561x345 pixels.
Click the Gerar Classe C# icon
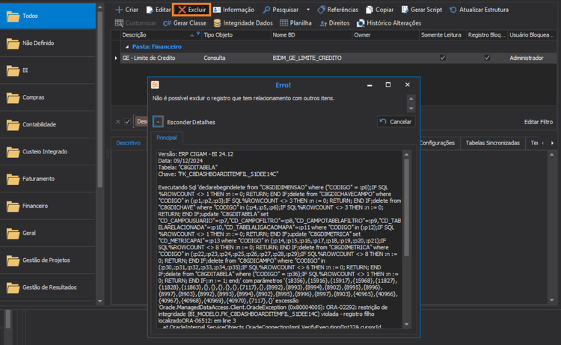[167, 23]
